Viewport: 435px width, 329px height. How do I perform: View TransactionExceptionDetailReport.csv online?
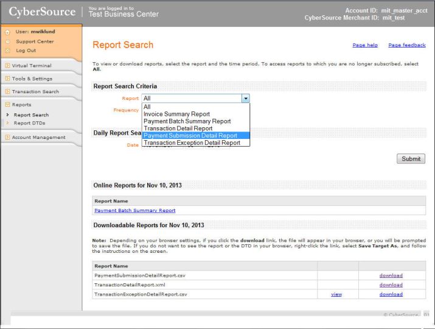(x=337, y=294)
